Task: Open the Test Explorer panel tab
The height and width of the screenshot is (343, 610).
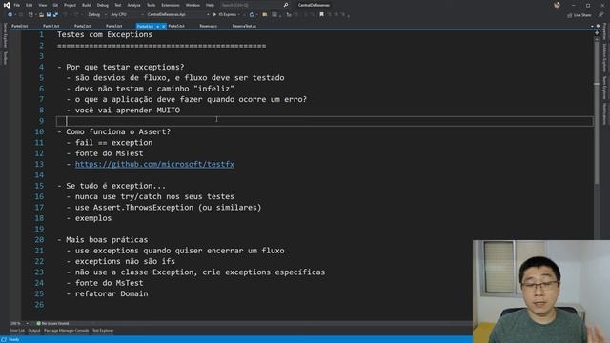Action: pos(103,331)
